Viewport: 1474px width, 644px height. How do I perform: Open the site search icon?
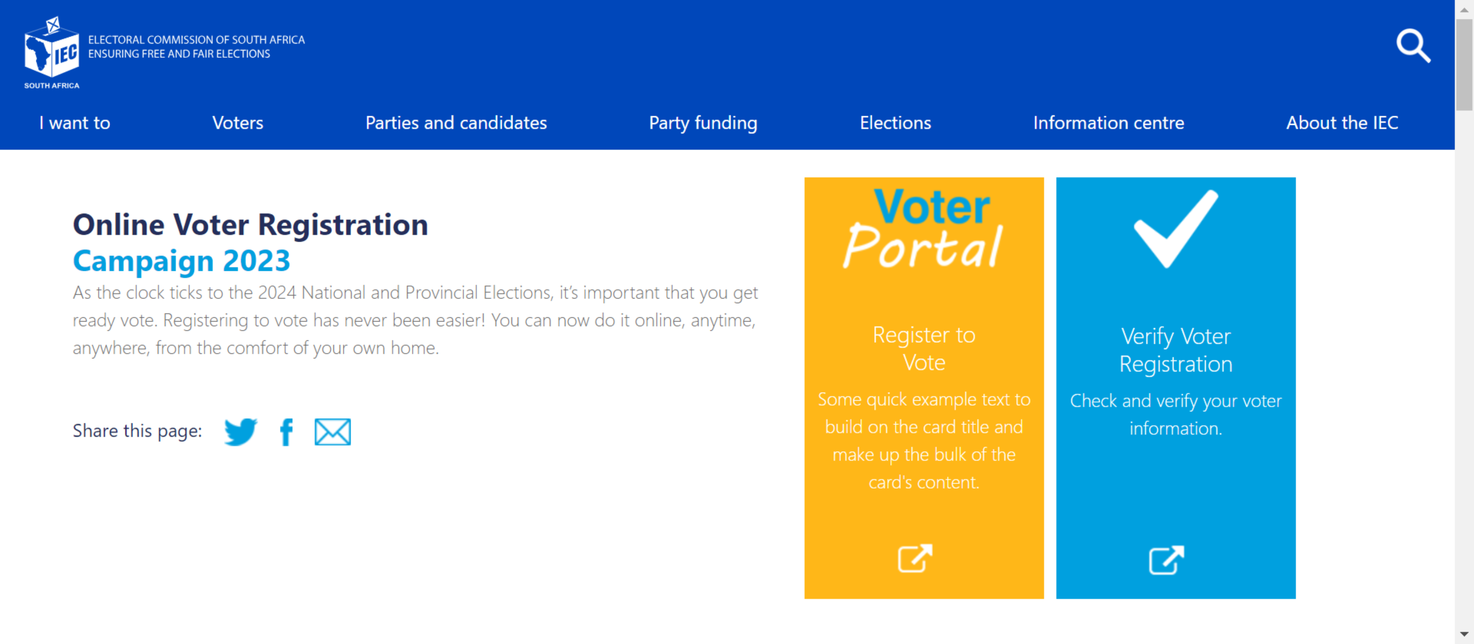(x=1413, y=47)
